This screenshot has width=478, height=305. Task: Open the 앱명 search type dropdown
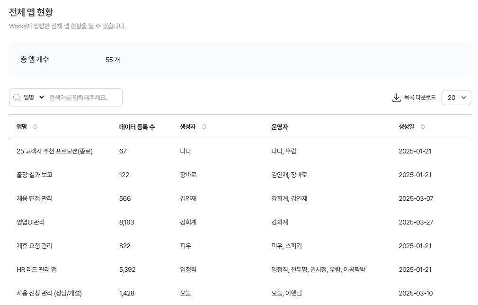pyautogui.click(x=34, y=98)
